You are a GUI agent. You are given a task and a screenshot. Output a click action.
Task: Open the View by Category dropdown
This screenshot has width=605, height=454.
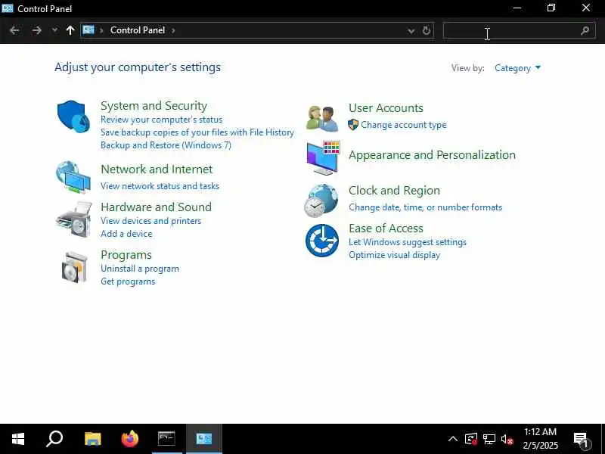517,68
